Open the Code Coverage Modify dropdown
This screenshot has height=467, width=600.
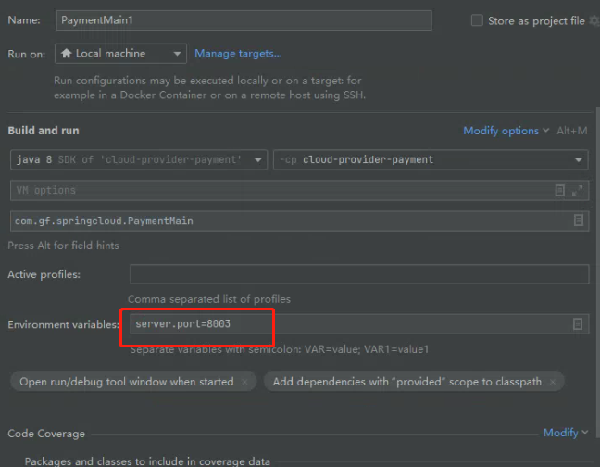coord(566,433)
